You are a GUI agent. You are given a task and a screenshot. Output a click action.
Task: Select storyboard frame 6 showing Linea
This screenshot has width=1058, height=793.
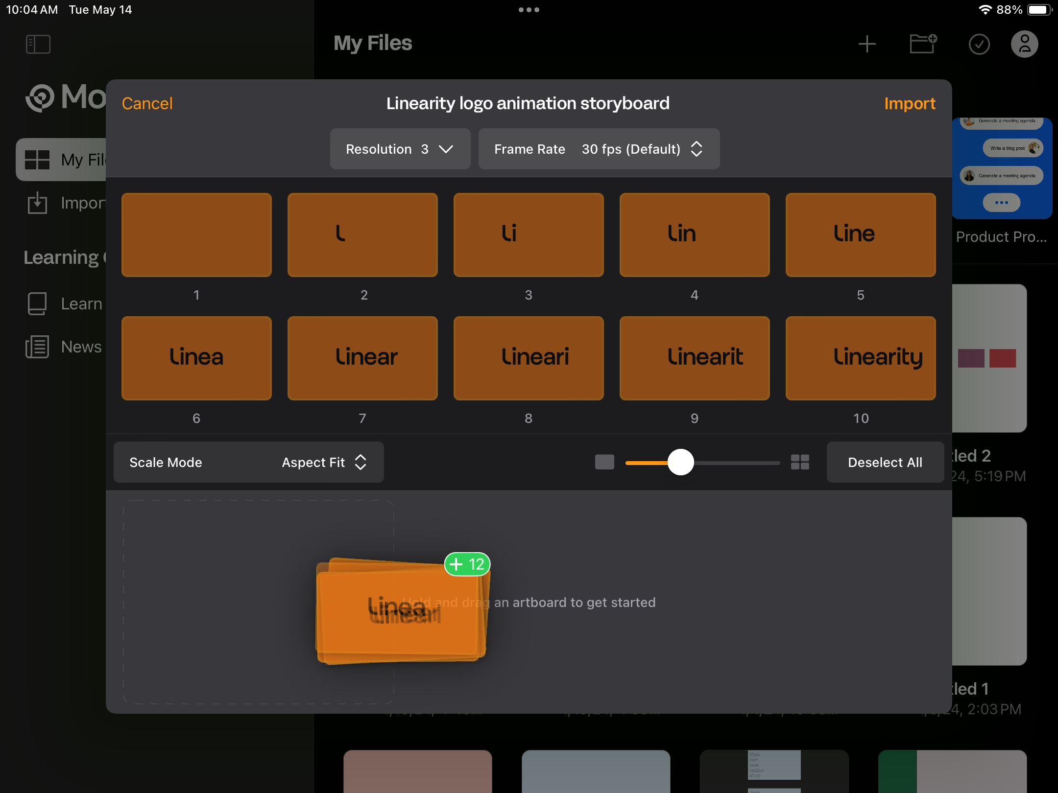[x=196, y=357]
